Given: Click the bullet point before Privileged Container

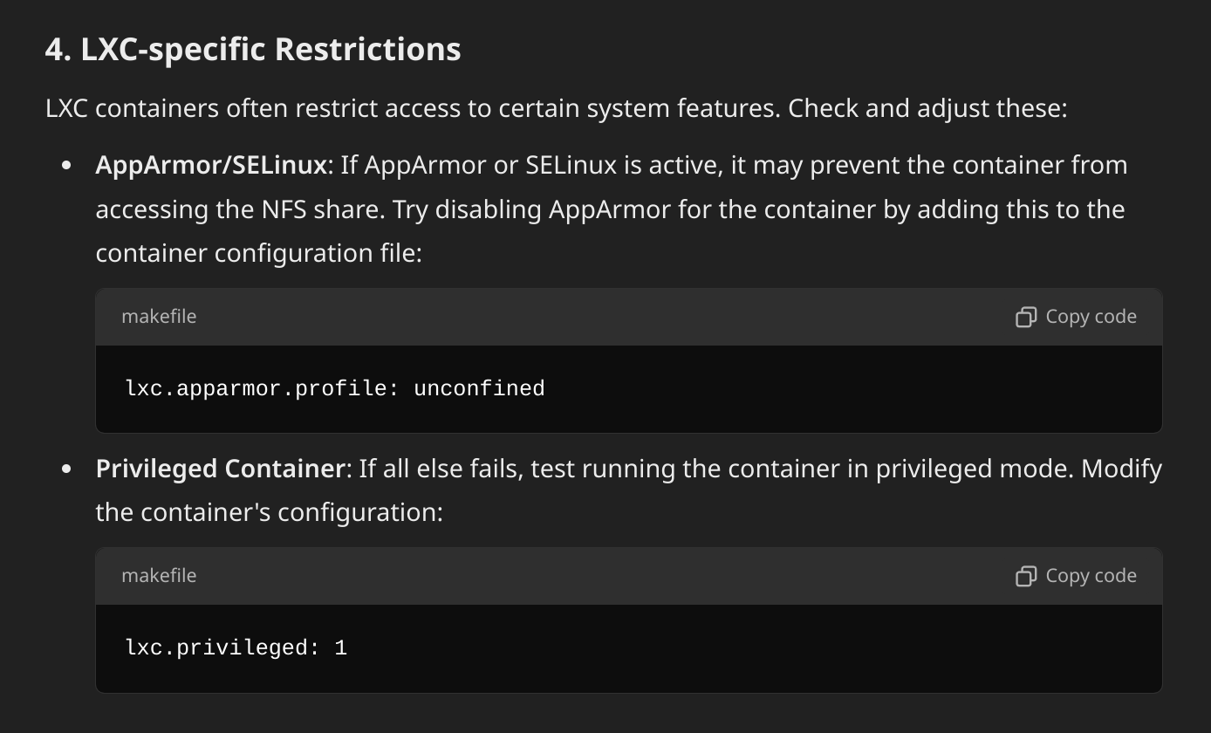Looking at the screenshot, I should coord(67,469).
